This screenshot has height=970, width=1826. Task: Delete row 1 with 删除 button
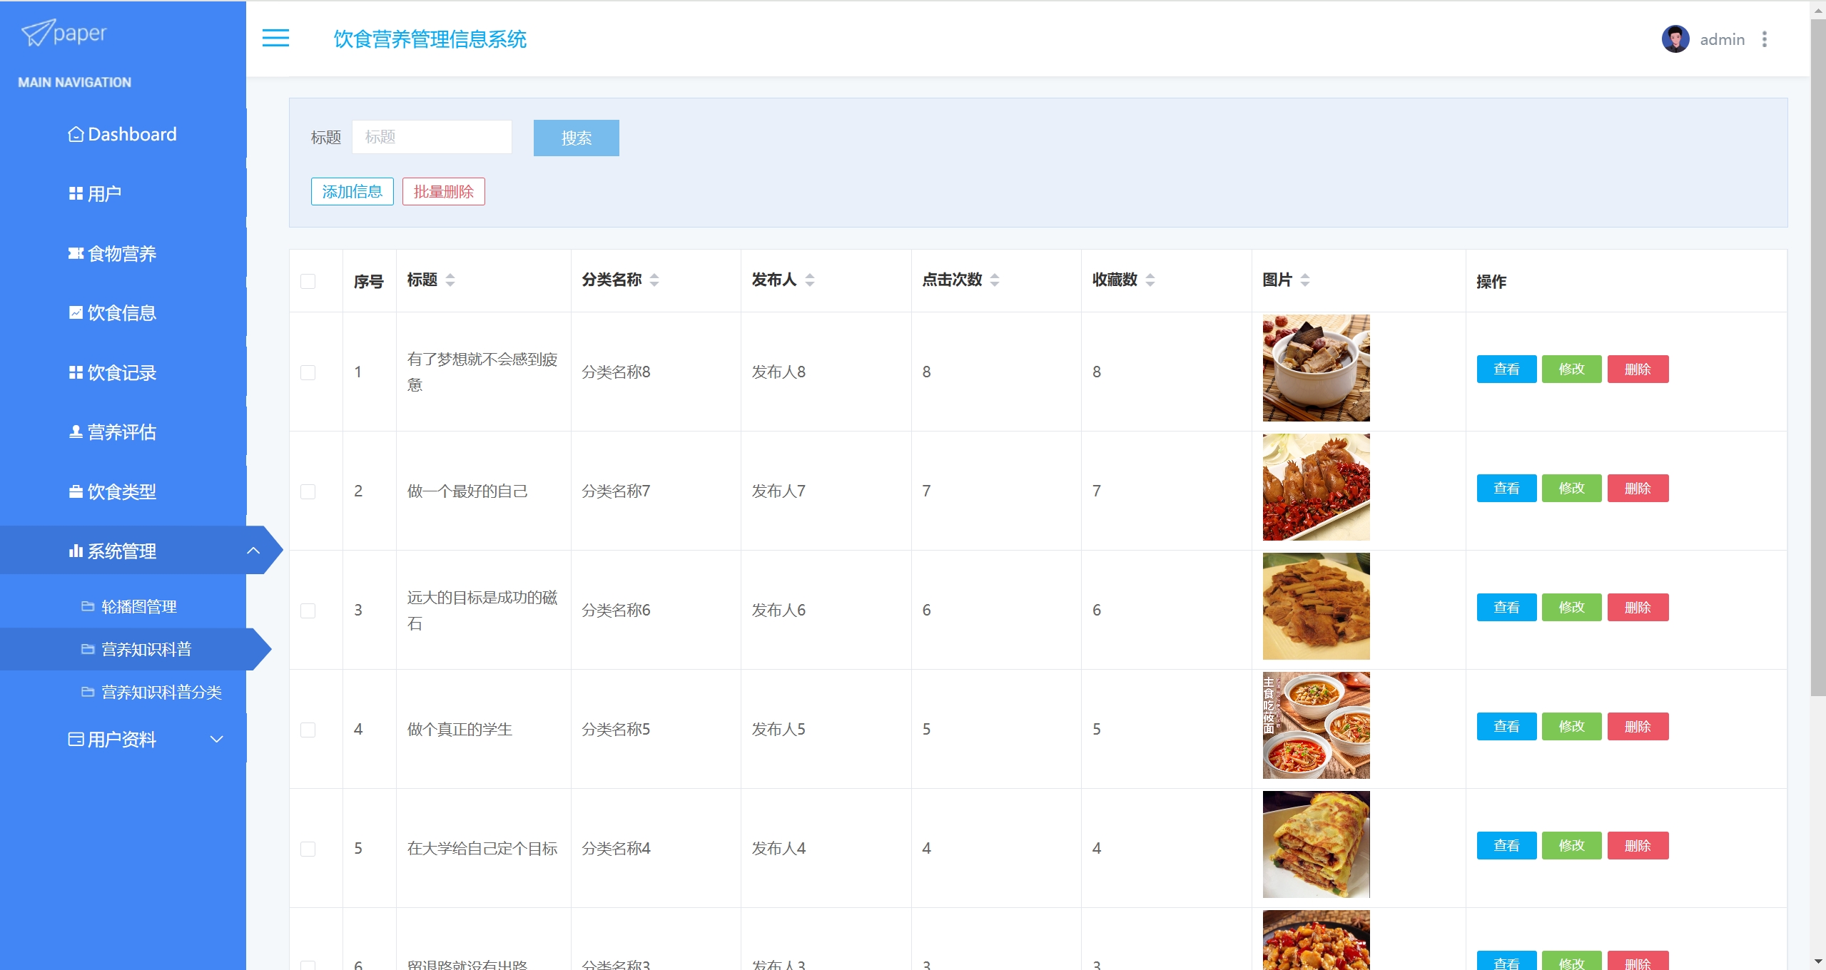[x=1638, y=369]
